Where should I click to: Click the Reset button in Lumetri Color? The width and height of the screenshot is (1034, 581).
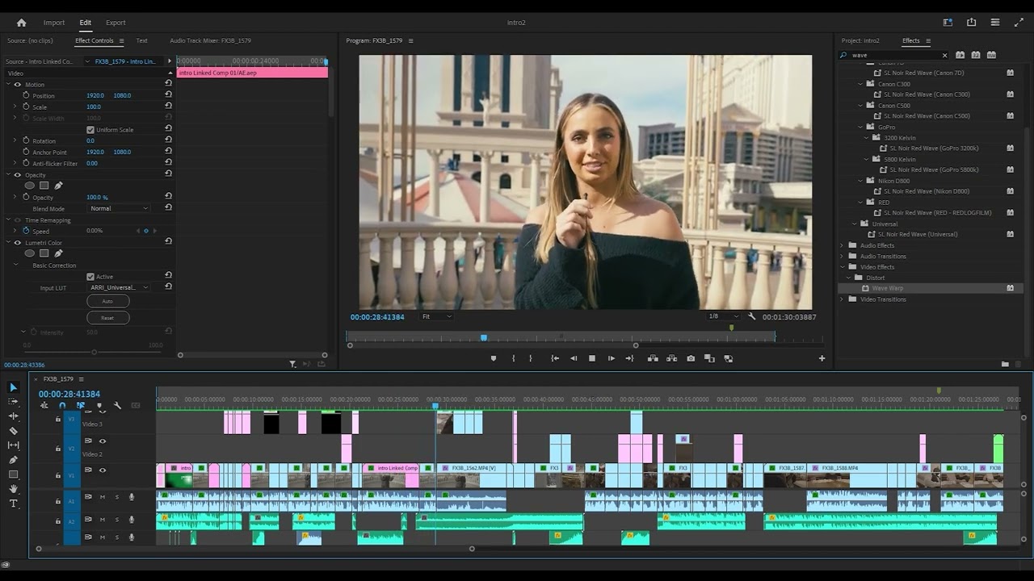(107, 318)
